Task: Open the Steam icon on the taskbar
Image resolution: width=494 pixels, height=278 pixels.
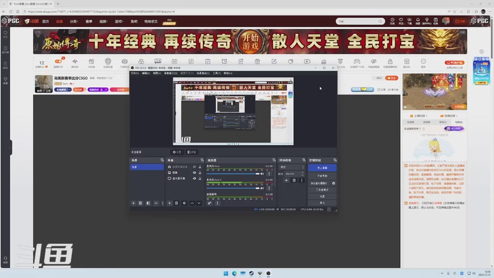Action: (x=251, y=273)
